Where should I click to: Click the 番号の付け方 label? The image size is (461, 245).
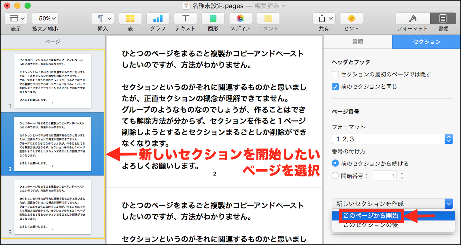[x=349, y=151]
